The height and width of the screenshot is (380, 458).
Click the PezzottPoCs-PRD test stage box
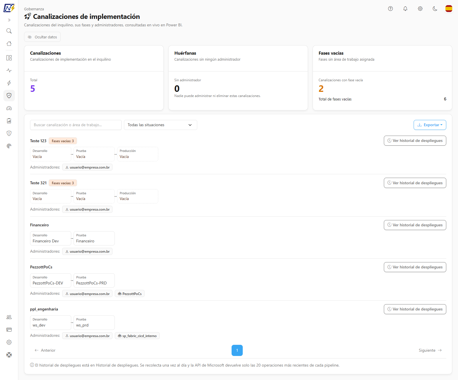(x=94, y=280)
